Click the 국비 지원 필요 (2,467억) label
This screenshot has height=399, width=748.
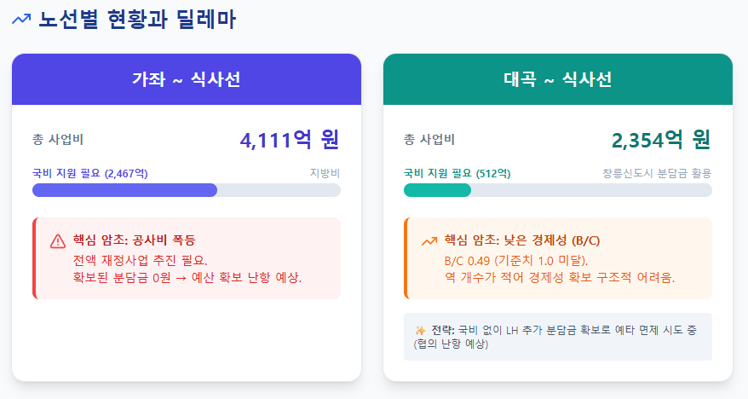coord(90,173)
